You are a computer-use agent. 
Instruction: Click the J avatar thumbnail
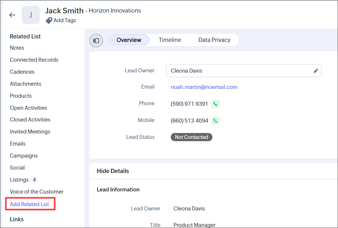(x=31, y=15)
